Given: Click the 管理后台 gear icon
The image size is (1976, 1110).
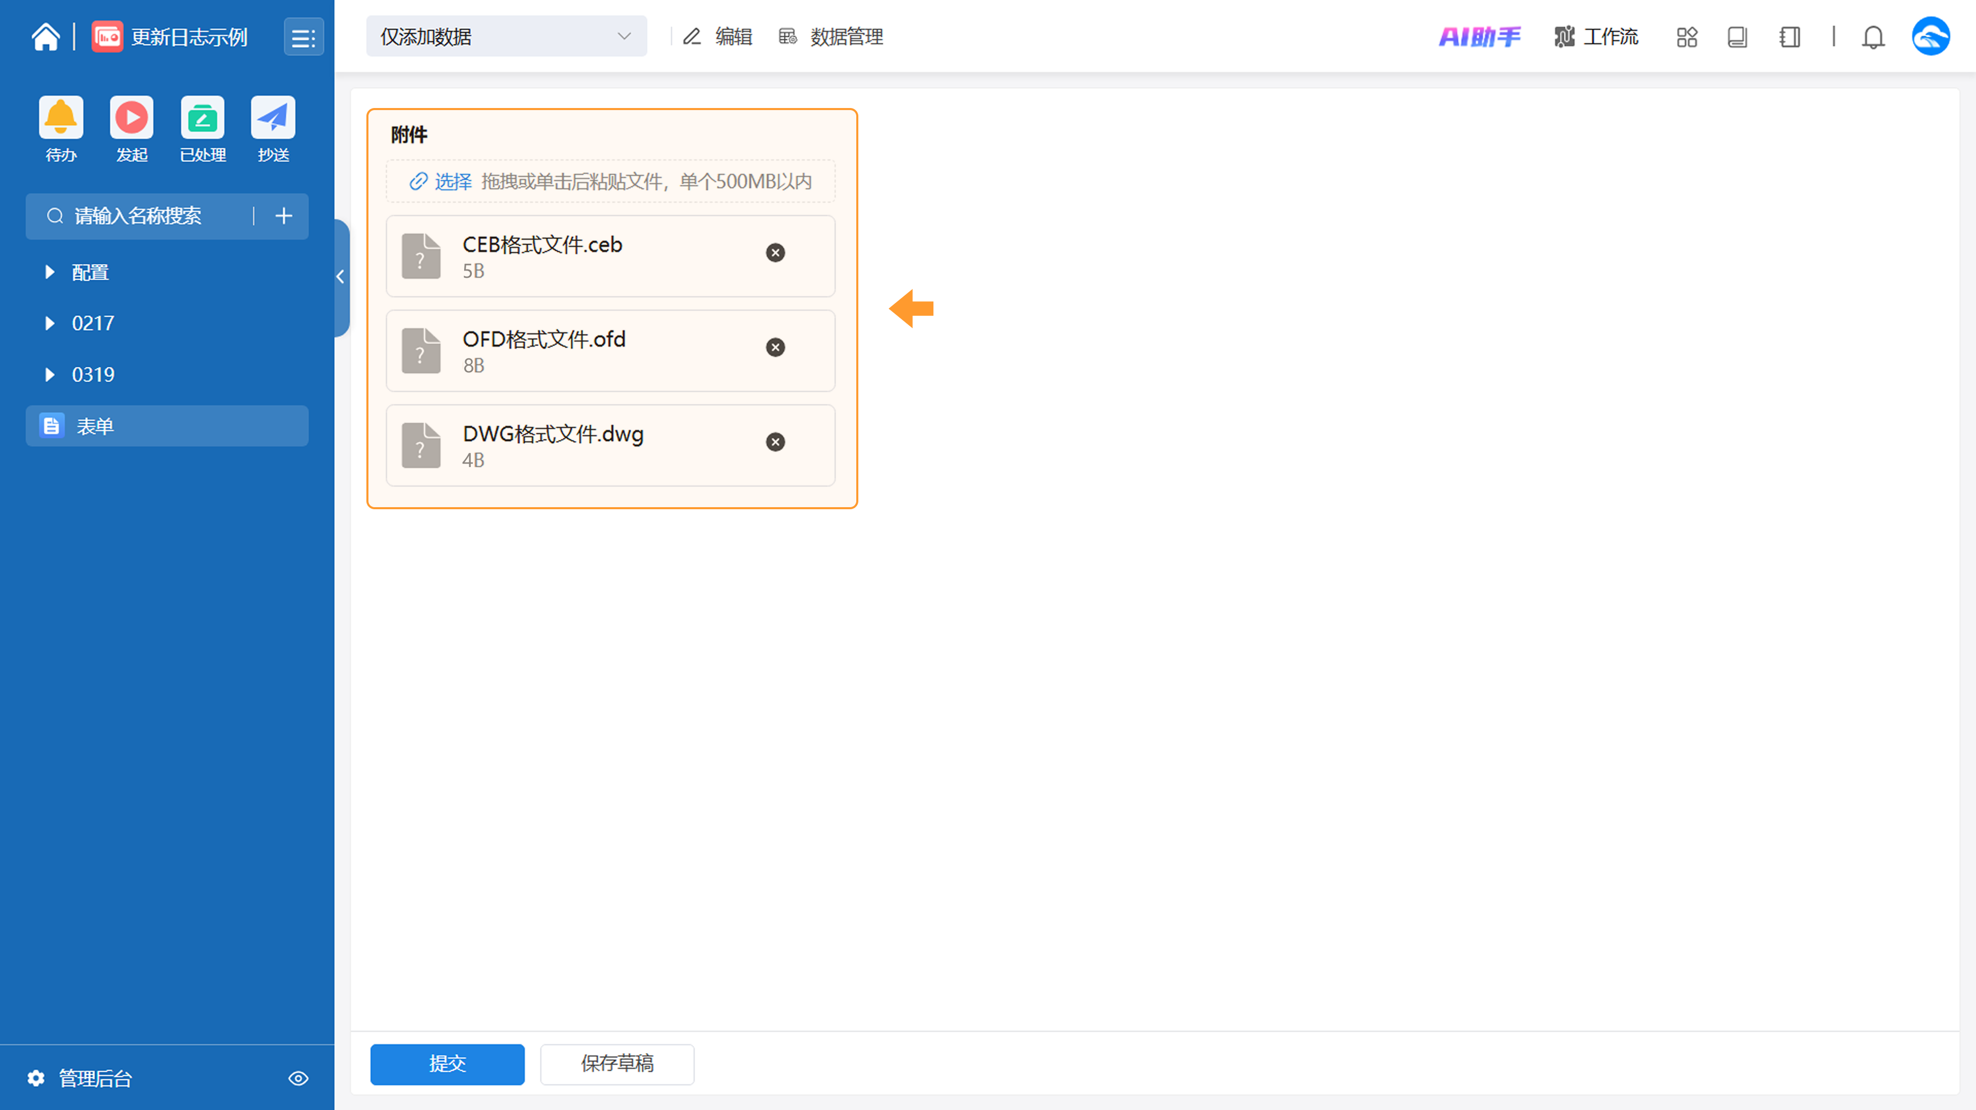Looking at the screenshot, I should pos(36,1079).
